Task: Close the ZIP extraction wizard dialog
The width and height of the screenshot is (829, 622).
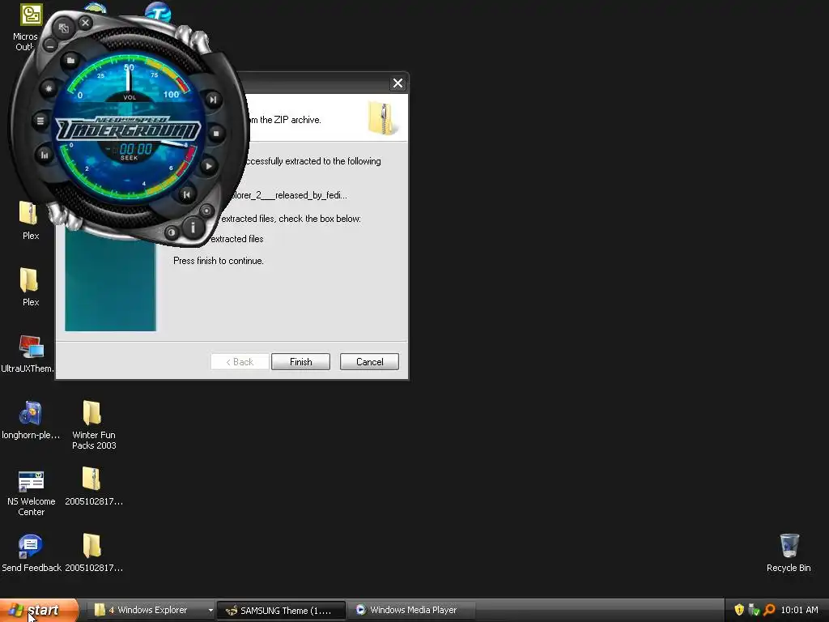Action: point(397,83)
